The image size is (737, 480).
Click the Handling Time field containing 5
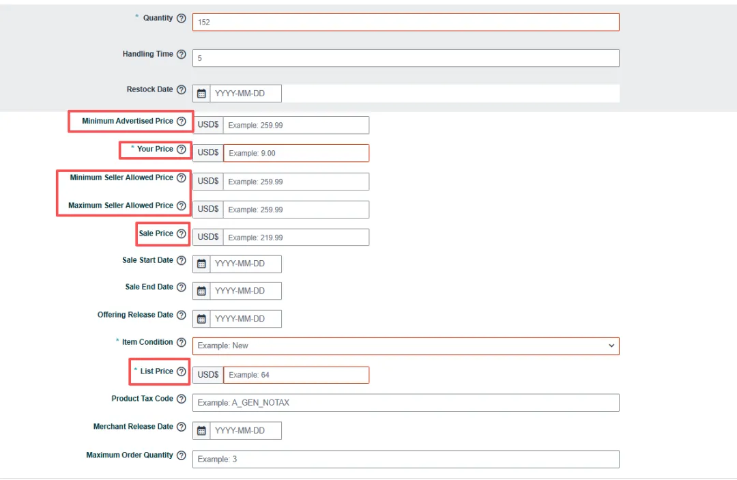coord(405,58)
